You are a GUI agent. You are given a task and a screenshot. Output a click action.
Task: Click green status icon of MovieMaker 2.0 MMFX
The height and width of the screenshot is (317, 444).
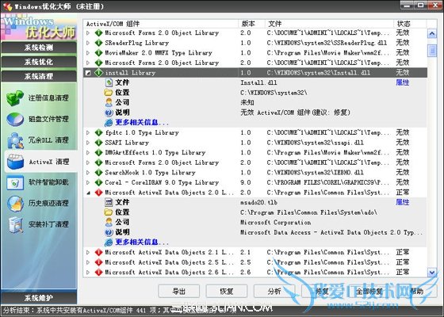[x=98, y=53]
